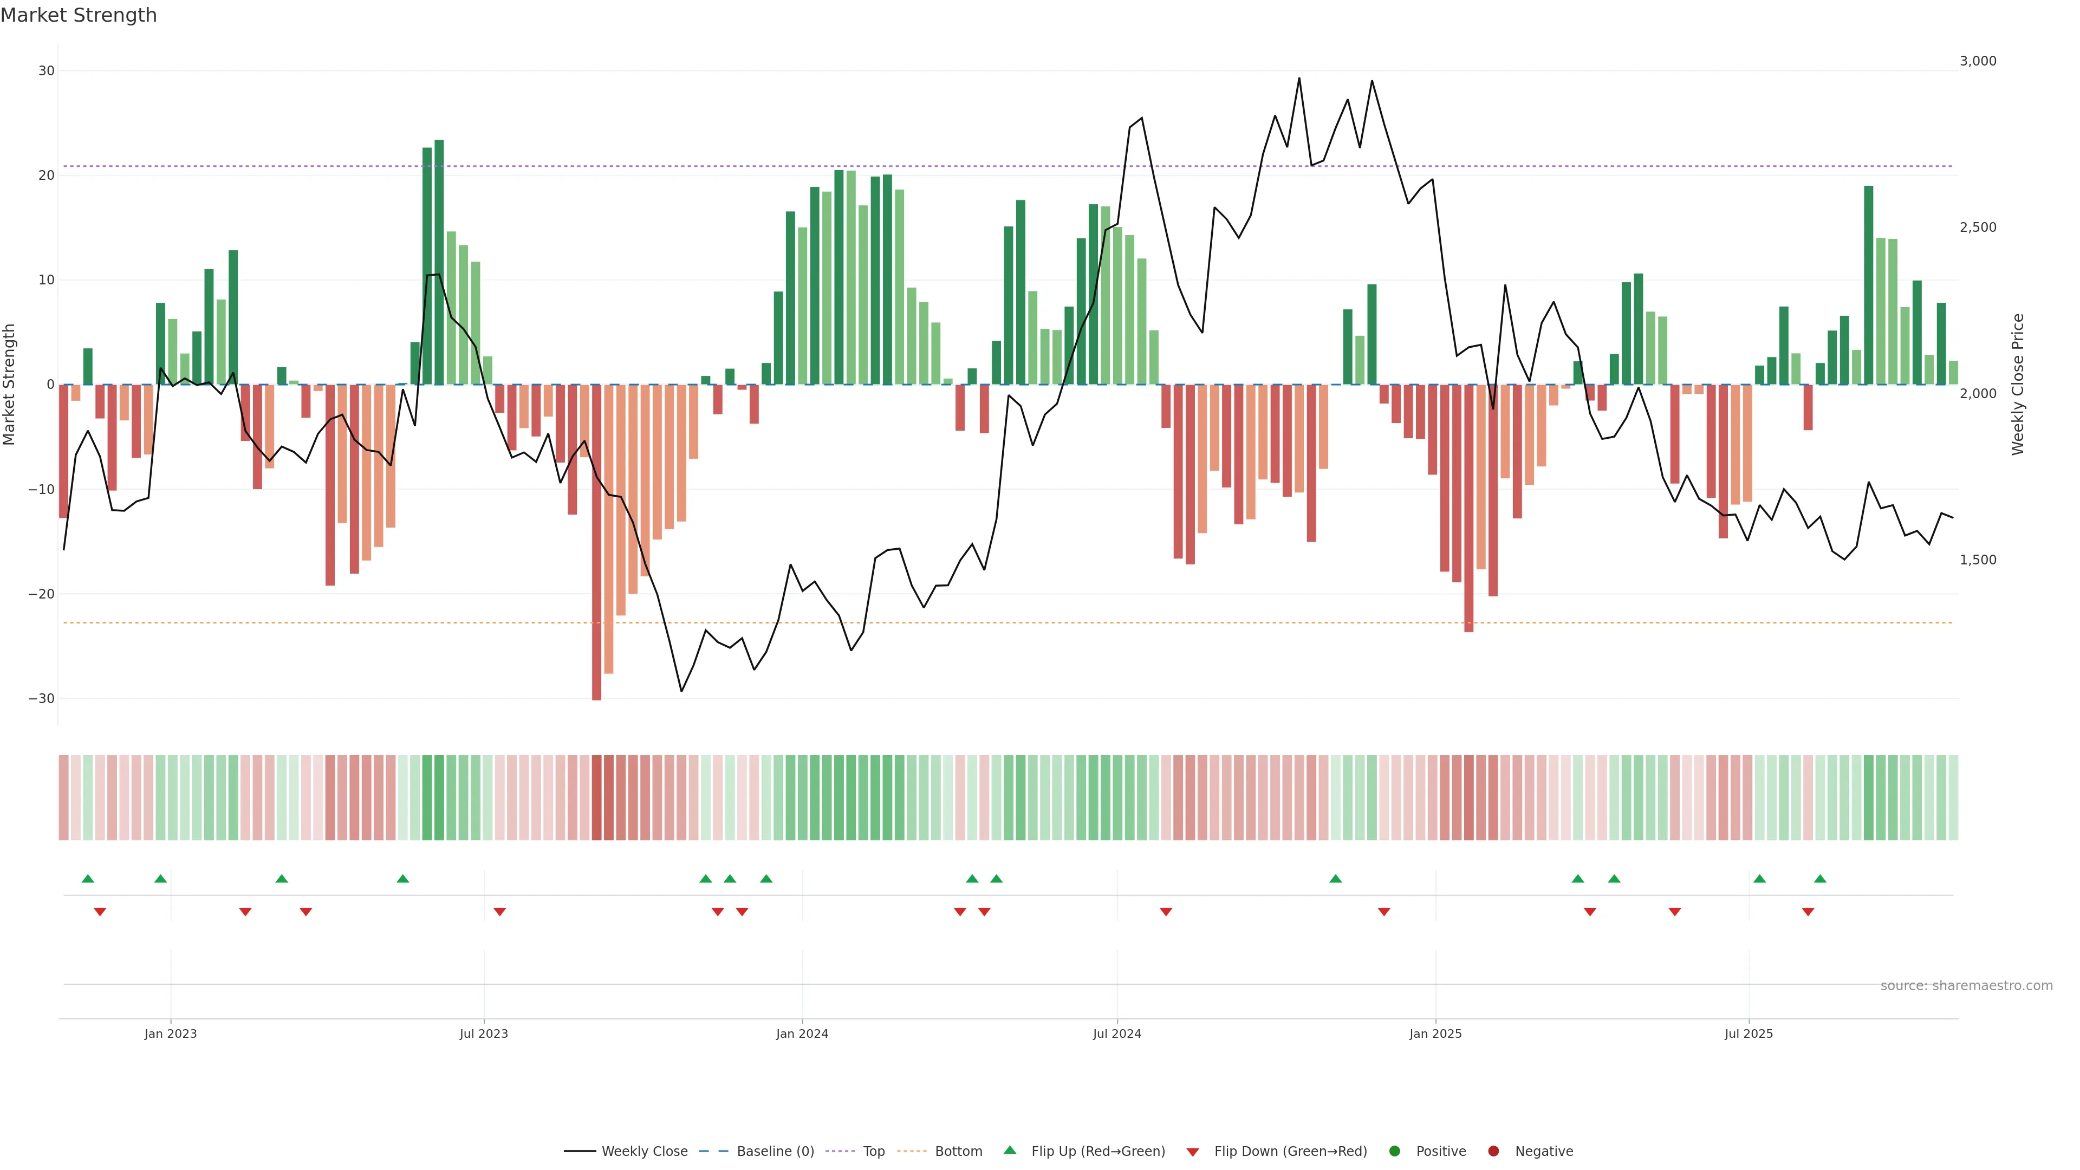The height and width of the screenshot is (1170, 2080).
Task: Click the last flip-up marker after Jul 2025
Action: (1820, 879)
